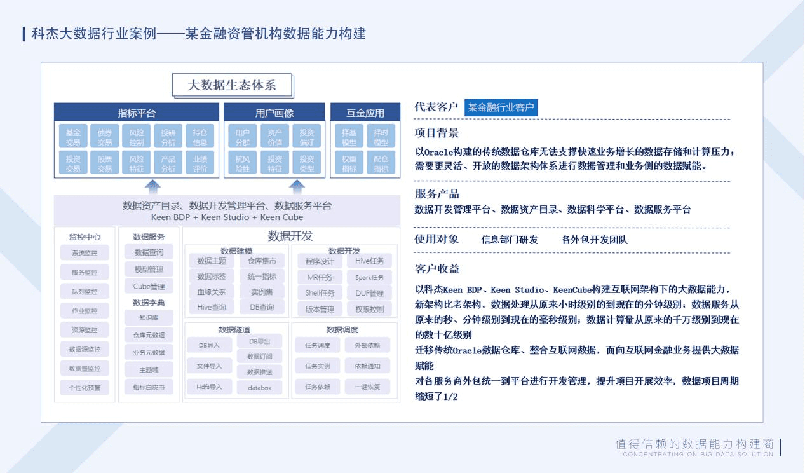Select the 用户分群 tile
This screenshot has height=473, width=805.
tap(243, 137)
